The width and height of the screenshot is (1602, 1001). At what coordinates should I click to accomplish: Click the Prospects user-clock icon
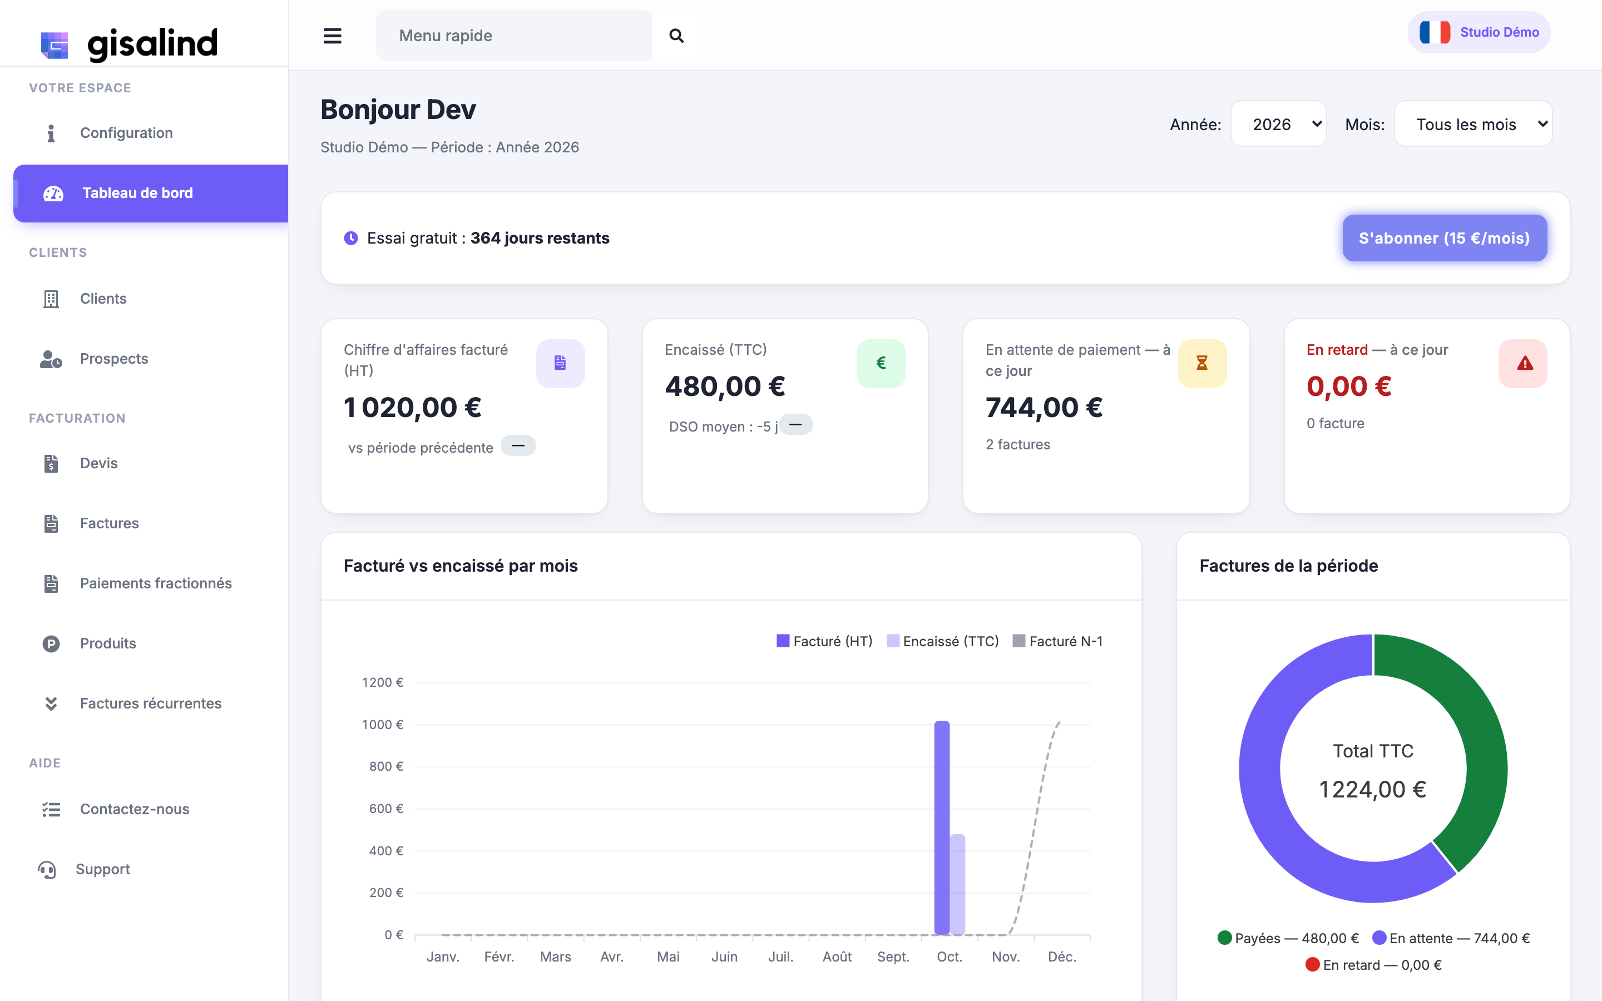(x=51, y=359)
